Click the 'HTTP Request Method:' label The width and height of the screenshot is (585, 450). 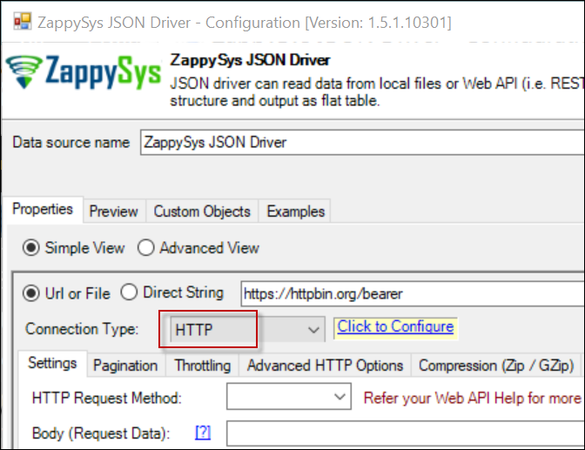(x=107, y=398)
